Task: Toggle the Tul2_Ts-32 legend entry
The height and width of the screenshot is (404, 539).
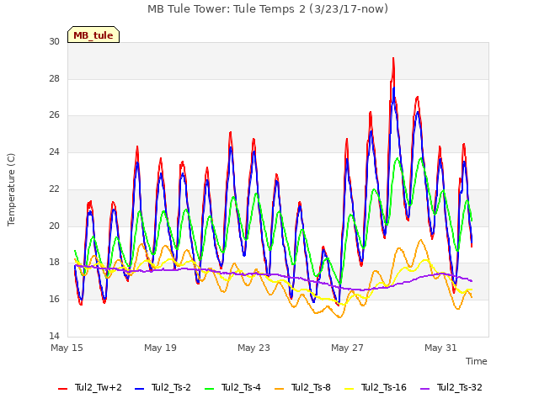Action: (451, 388)
